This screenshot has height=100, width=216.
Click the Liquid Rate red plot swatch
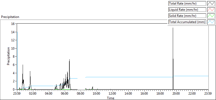pyautogui.click(x=211, y=10)
